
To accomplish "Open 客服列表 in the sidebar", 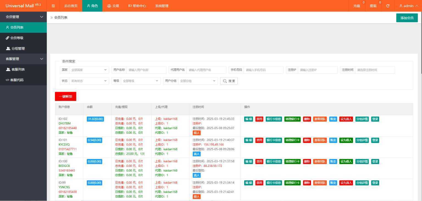I will 23,69.
